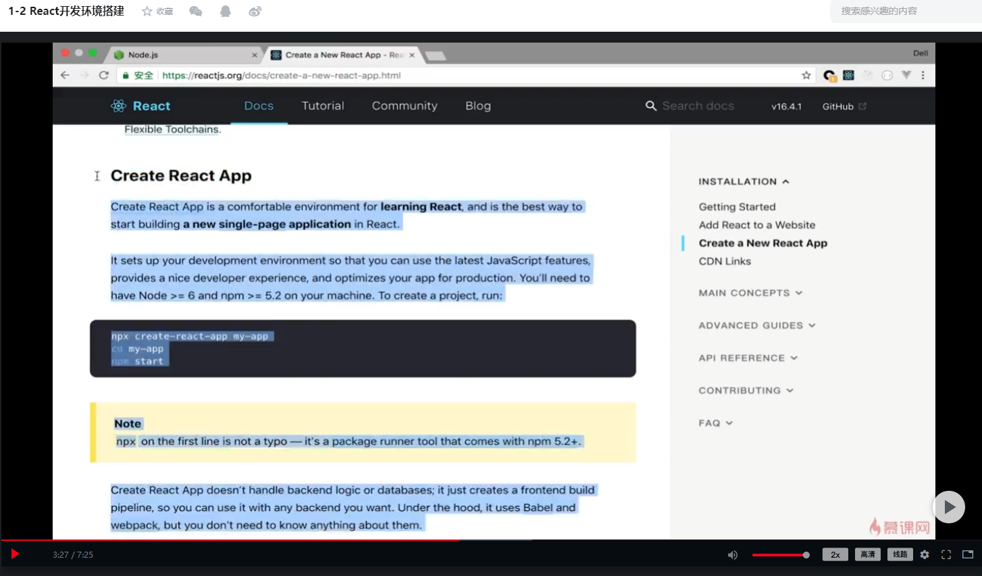Close the Create a New React App tab

[412, 55]
